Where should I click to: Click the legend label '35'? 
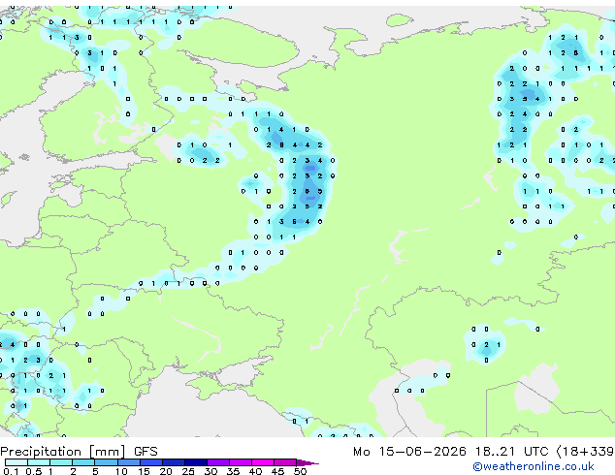[233, 471]
